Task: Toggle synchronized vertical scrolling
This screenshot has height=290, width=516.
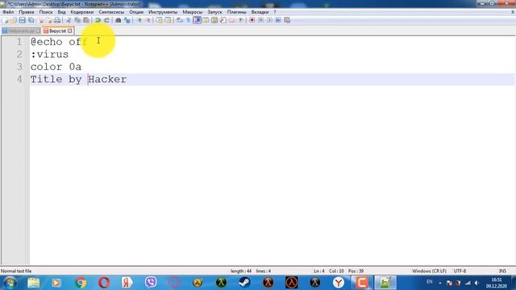Action: click(160, 20)
